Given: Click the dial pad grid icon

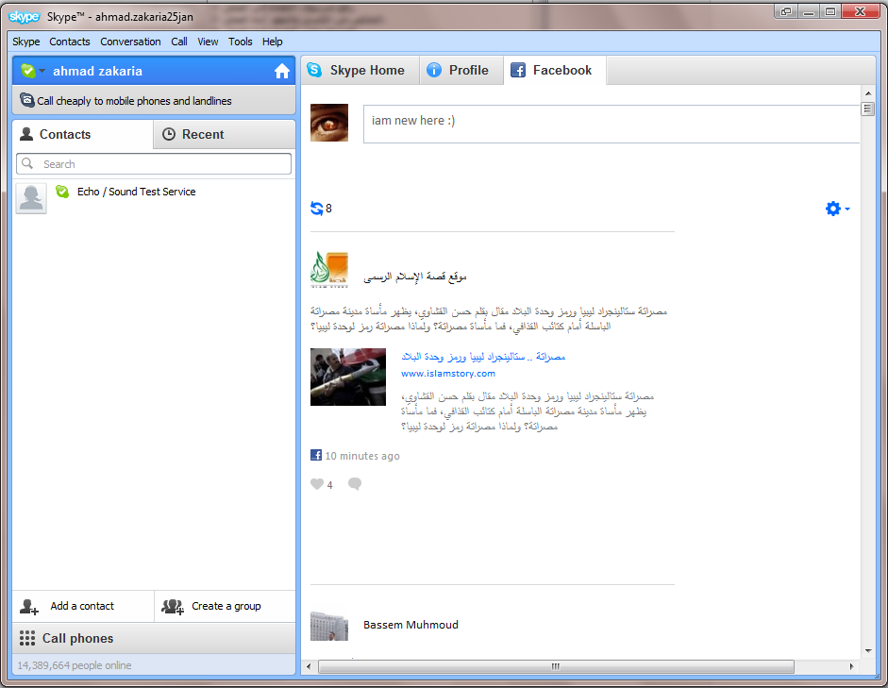Looking at the screenshot, I should (x=27, y=638).
